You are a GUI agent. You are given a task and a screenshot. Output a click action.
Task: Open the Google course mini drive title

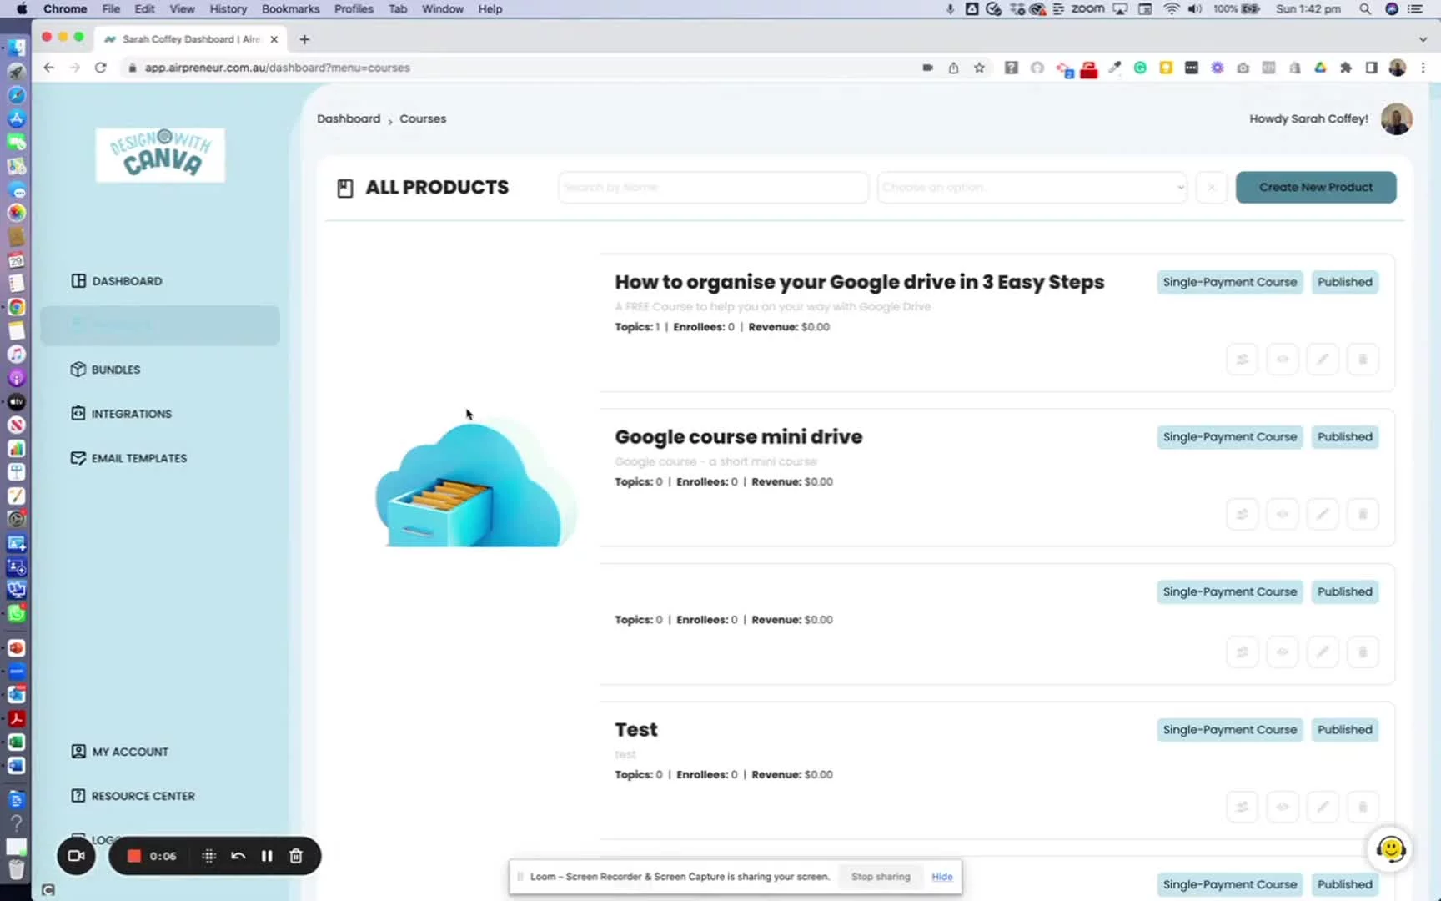click(739, 437)
